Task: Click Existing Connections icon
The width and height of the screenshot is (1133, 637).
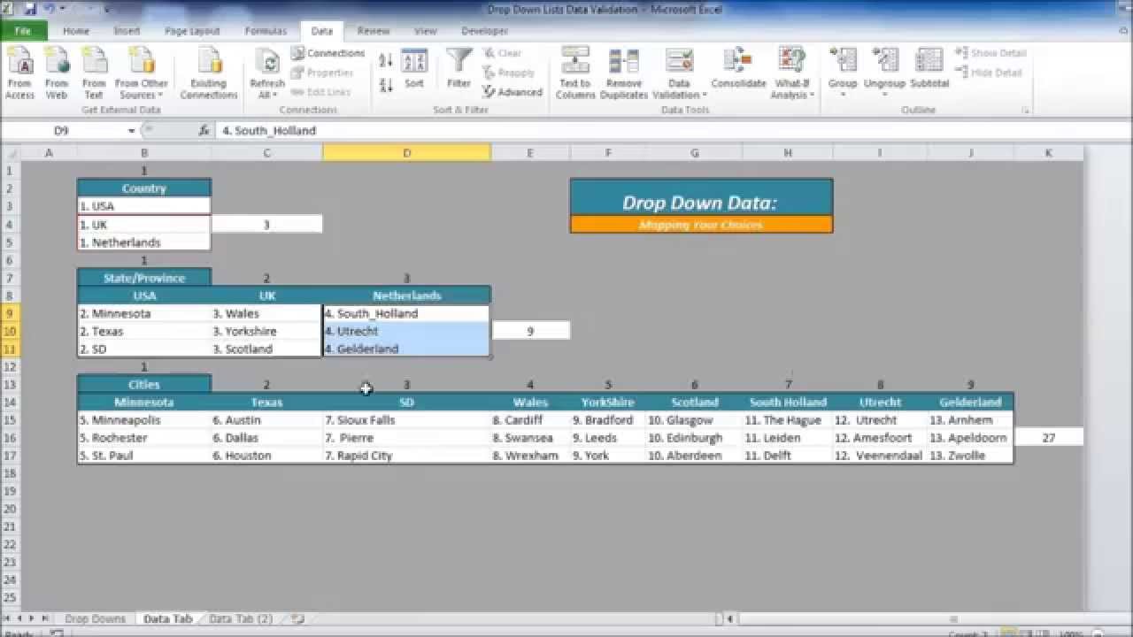Action: [x=210, y=73]
